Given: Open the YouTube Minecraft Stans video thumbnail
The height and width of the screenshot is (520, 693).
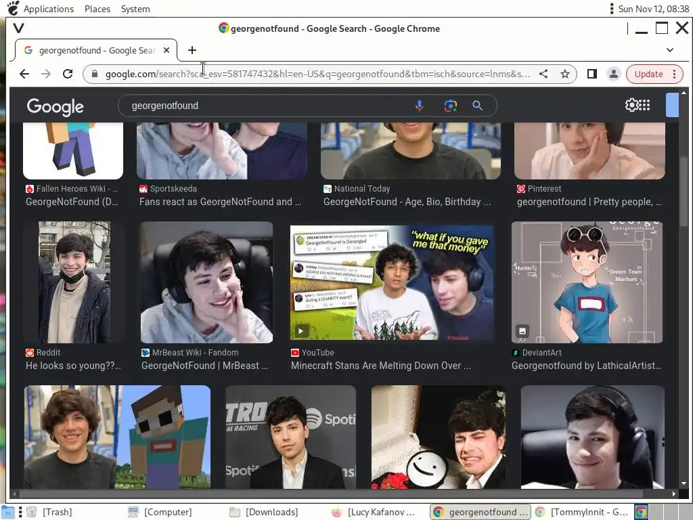Looking at the screenshot, I should (x=392, y=282).
